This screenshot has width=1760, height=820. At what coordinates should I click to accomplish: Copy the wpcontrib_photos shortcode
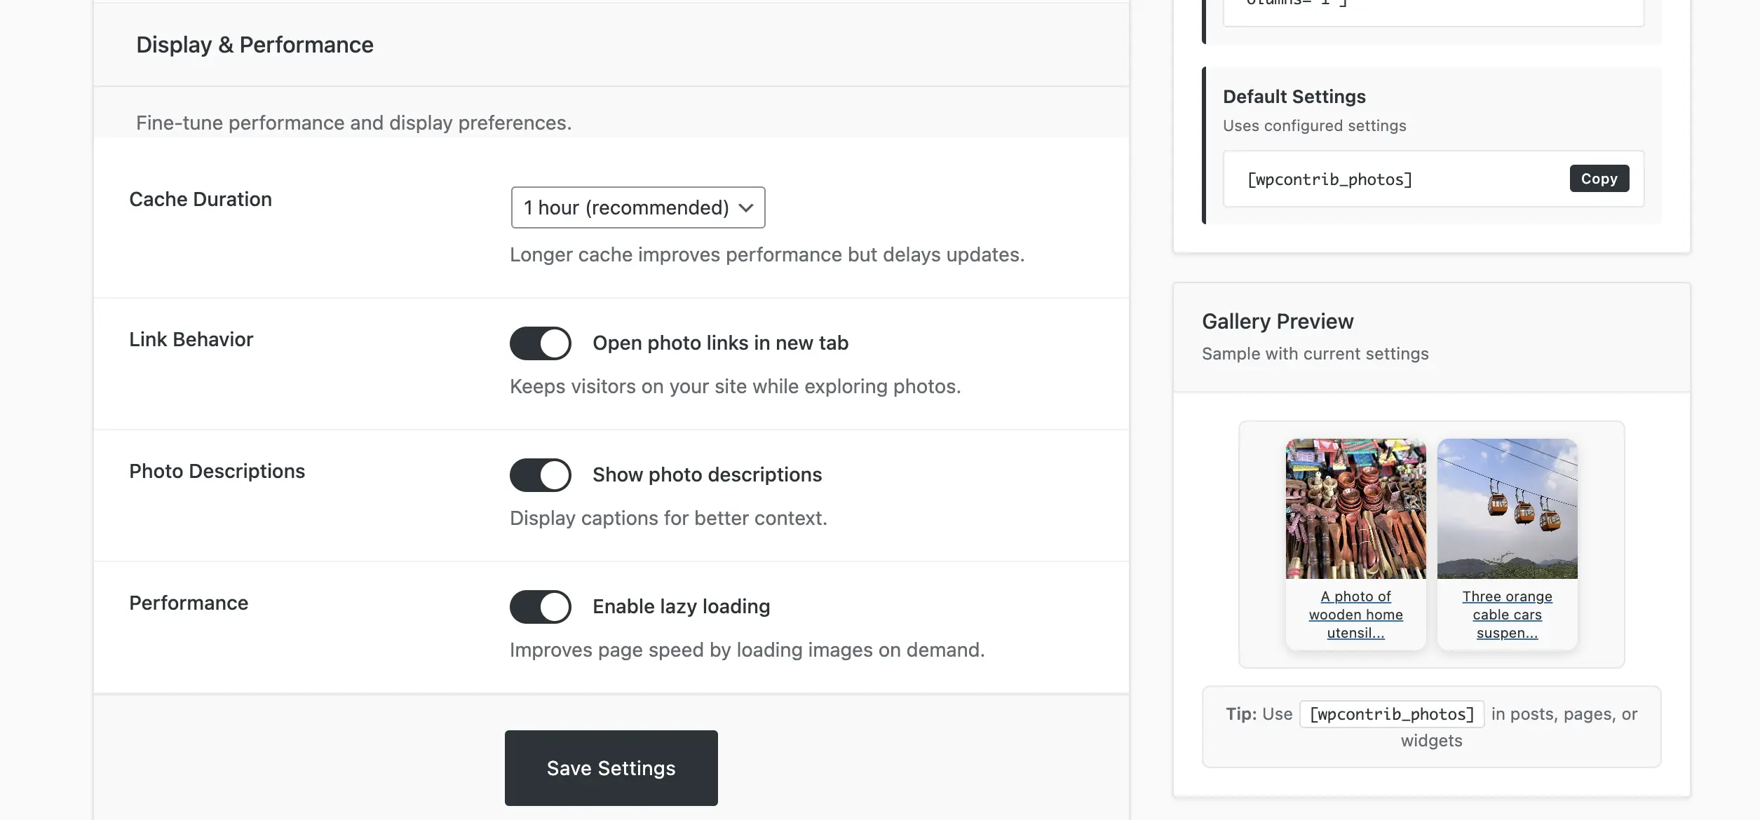[x=1599, y=179]
